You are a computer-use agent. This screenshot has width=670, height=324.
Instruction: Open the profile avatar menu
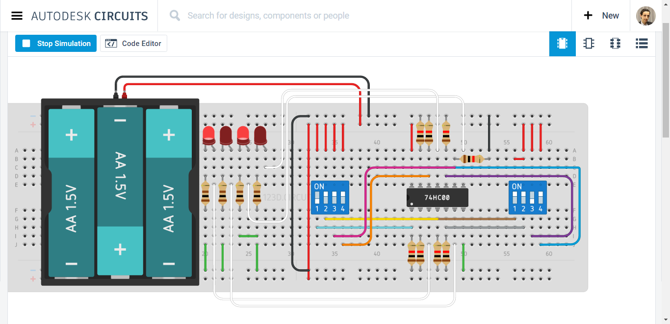click(646, 15)
